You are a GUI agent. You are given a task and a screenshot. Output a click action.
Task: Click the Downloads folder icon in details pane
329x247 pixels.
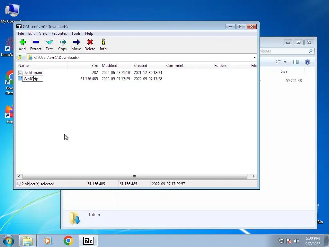point(75,218)
